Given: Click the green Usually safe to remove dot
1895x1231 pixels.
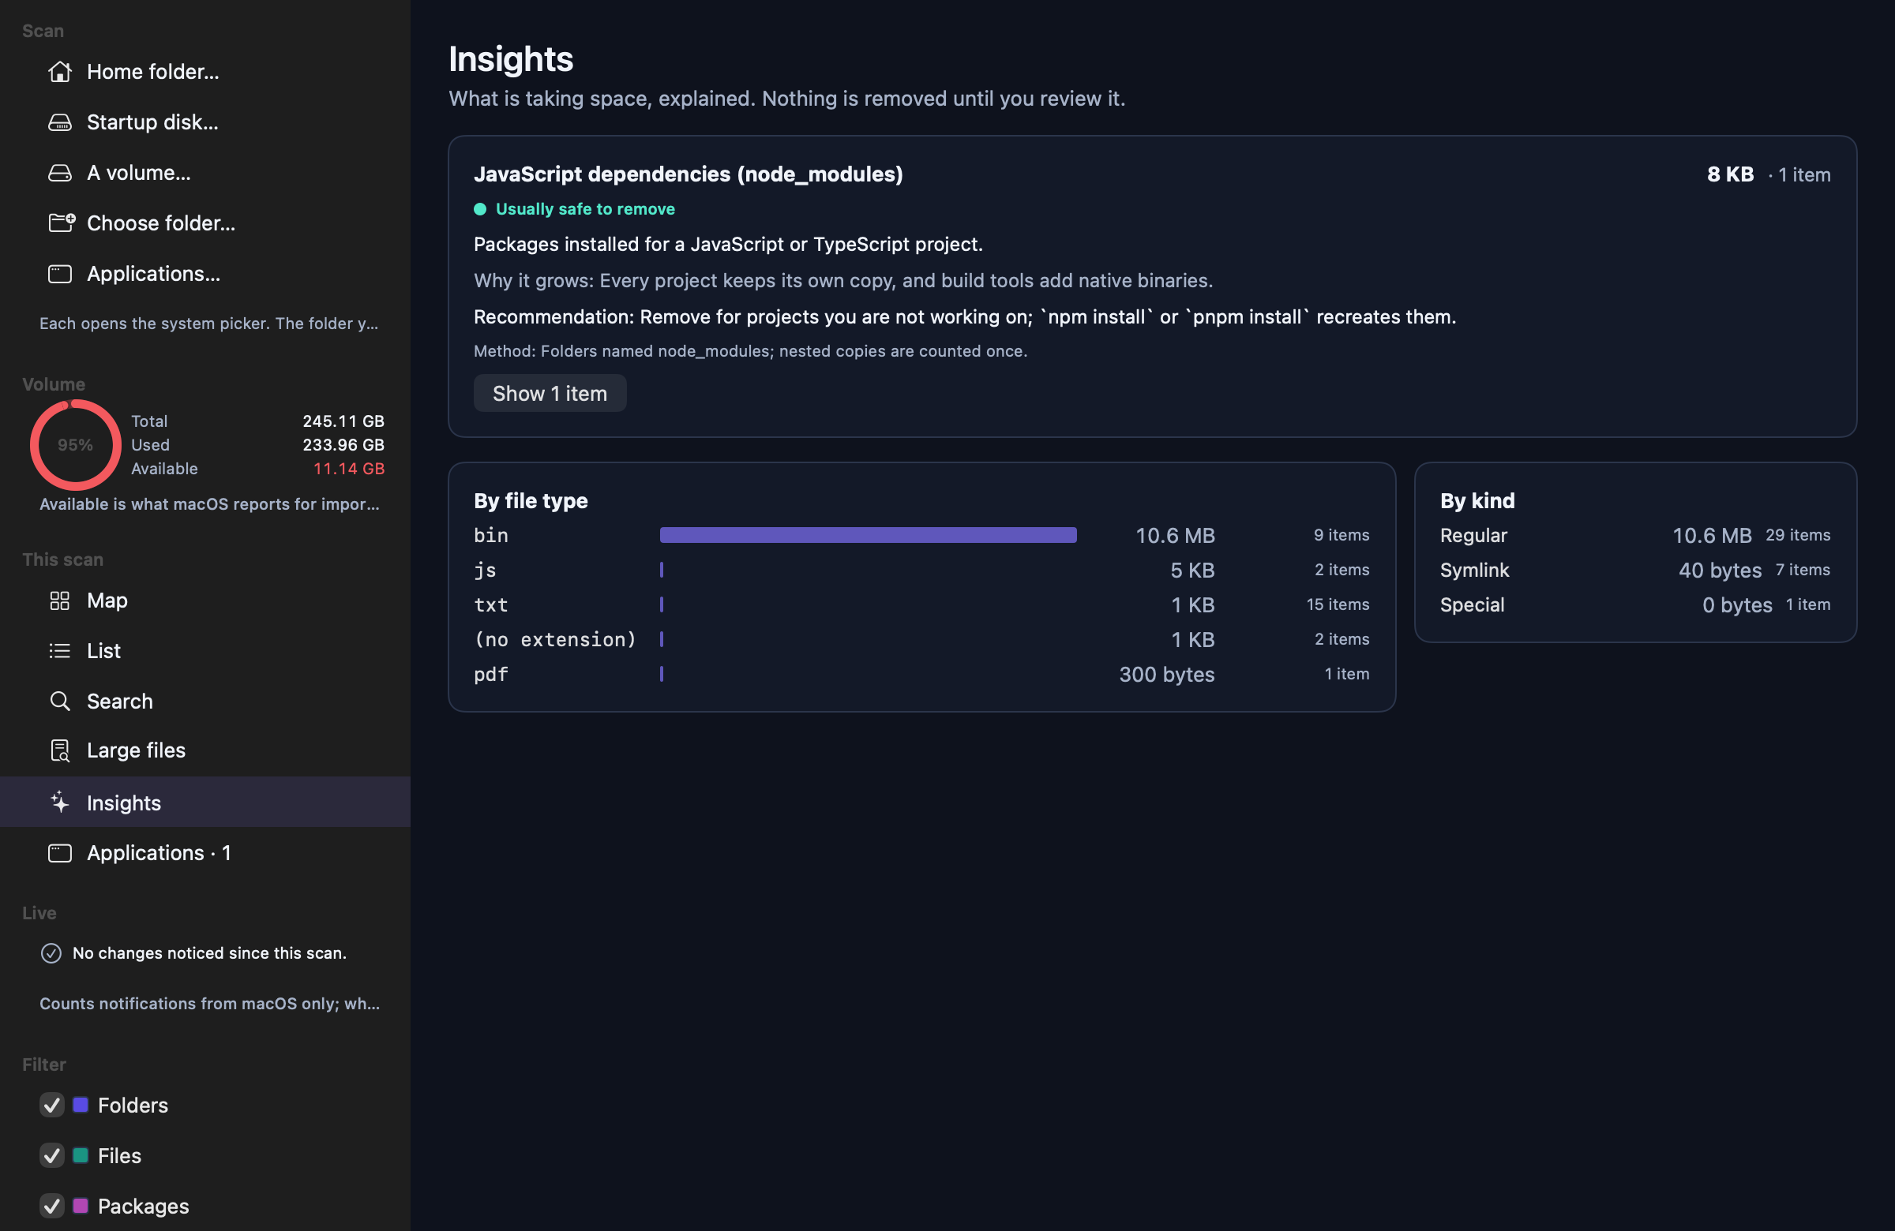Looking at the screenshot, I should [x=480, y=209].
